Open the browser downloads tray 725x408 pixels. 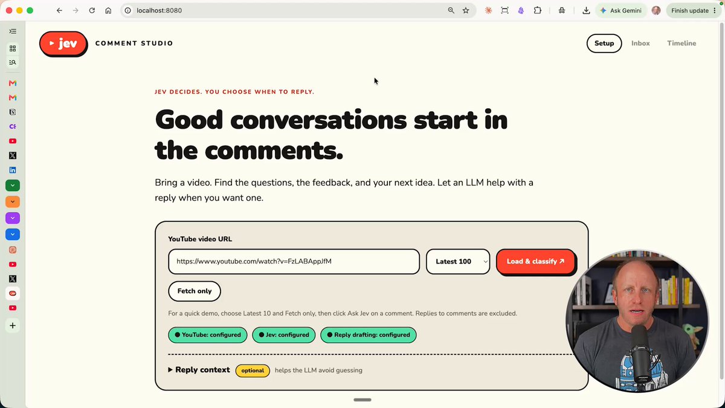[586, 10]
